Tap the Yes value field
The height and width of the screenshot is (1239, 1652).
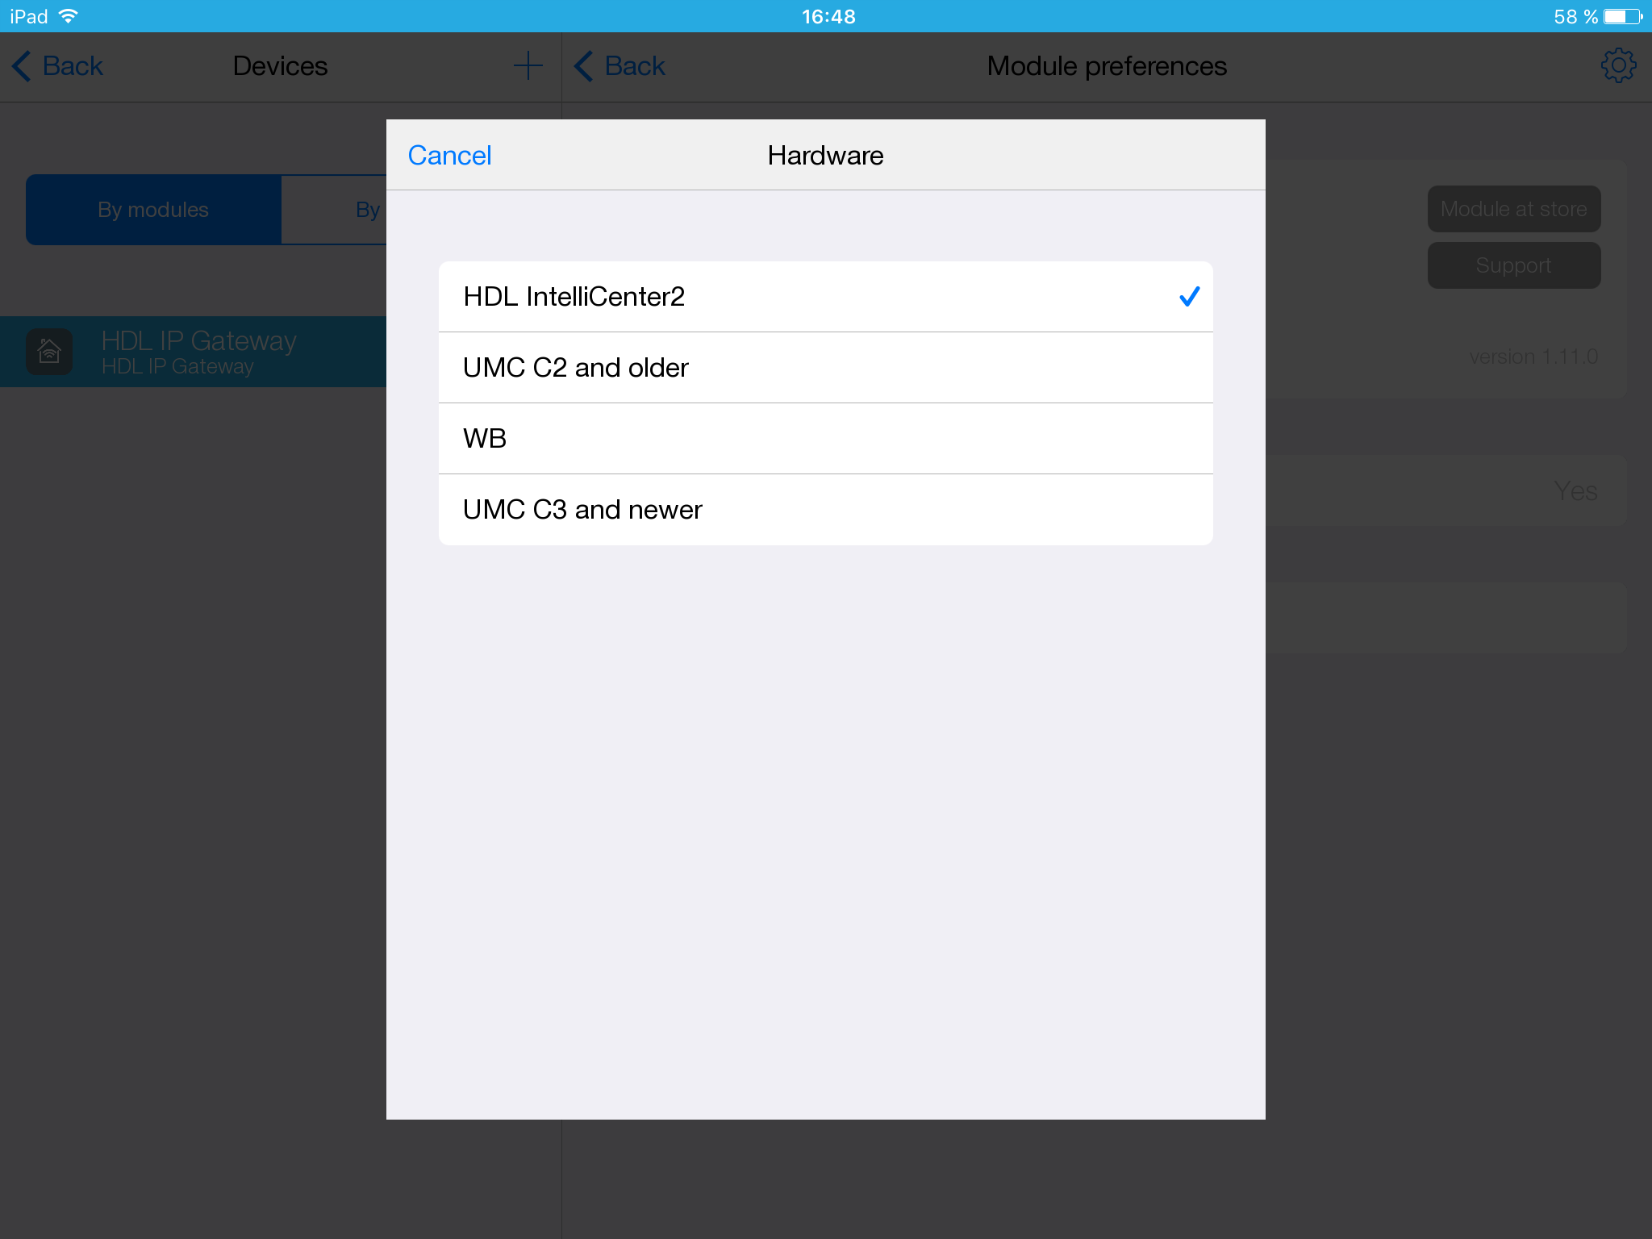tap(1575, 490)
